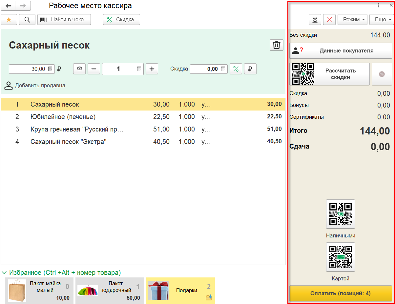The image size is (395, 304).
Task: Open calculator next to quantity field
Action: pyautogui.click(x=139, y=69)
